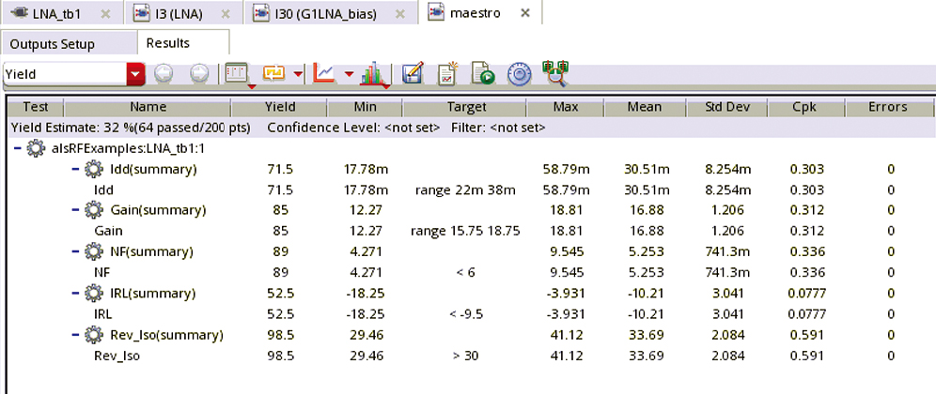This screenshot has width=936, height=394.
Task: Click the save results disk icon
Action: click(411, 74)
